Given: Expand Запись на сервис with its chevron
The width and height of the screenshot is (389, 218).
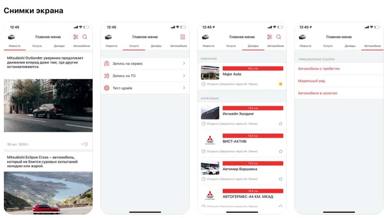Looking at the screenshot, I should click(x=184, y=64).
